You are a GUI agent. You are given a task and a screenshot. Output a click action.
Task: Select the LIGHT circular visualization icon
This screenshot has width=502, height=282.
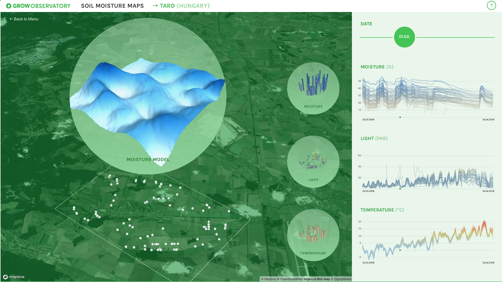click(313, 162)
